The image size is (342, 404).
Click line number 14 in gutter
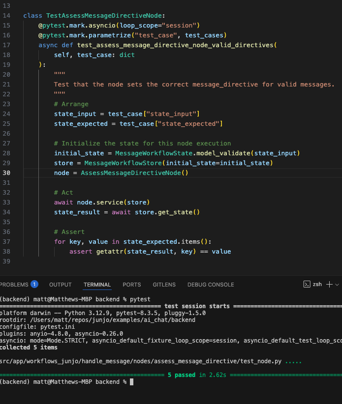pyautogui.click(x=6, y=15)
